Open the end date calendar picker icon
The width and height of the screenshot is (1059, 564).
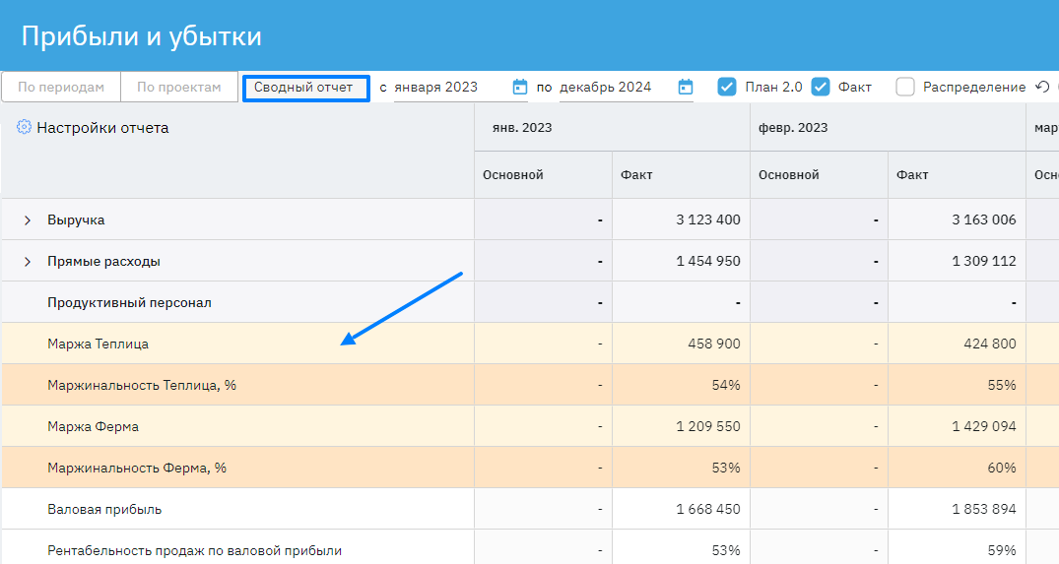[x=686, y=87]
